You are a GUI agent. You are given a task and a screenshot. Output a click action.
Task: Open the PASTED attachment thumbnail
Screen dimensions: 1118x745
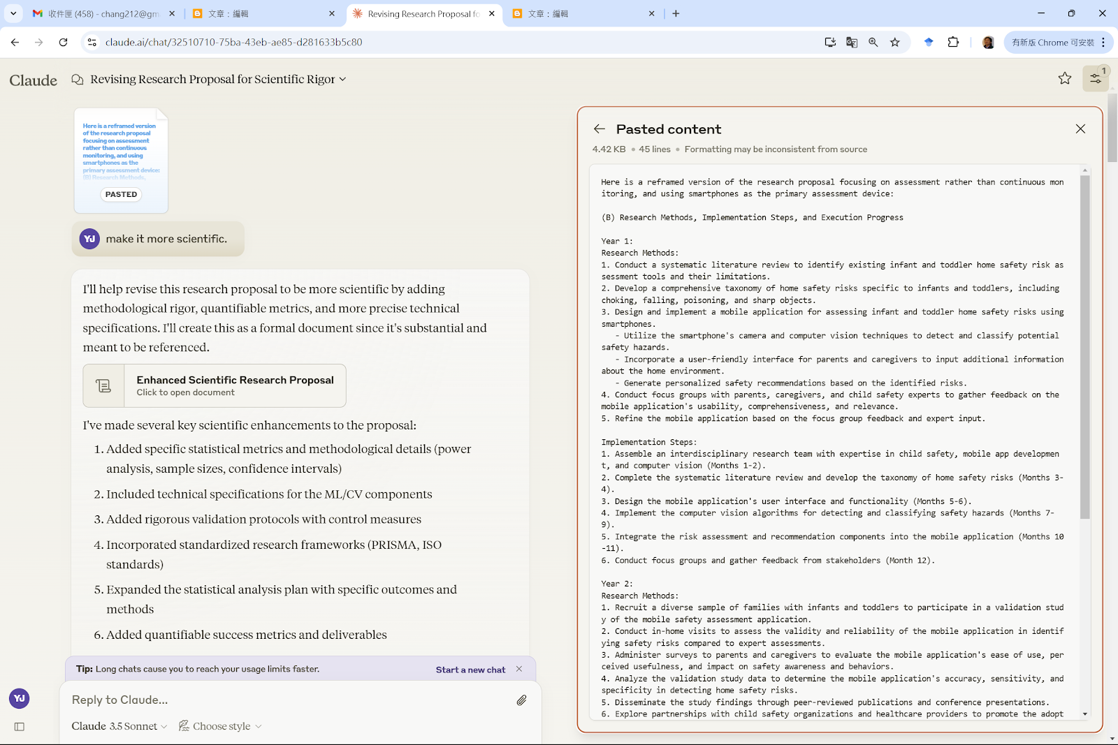pyautogui.click(x=121, y=161)
